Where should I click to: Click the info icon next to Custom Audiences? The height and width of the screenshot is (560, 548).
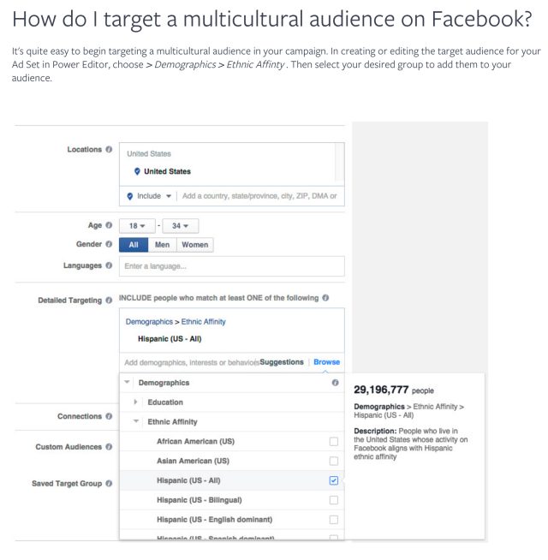[109, 447]
